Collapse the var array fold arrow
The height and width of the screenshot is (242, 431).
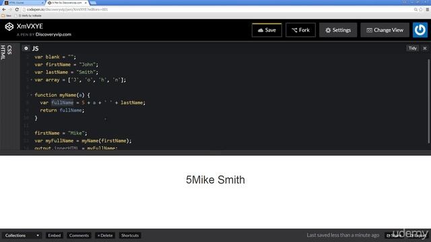click(32, 80)
